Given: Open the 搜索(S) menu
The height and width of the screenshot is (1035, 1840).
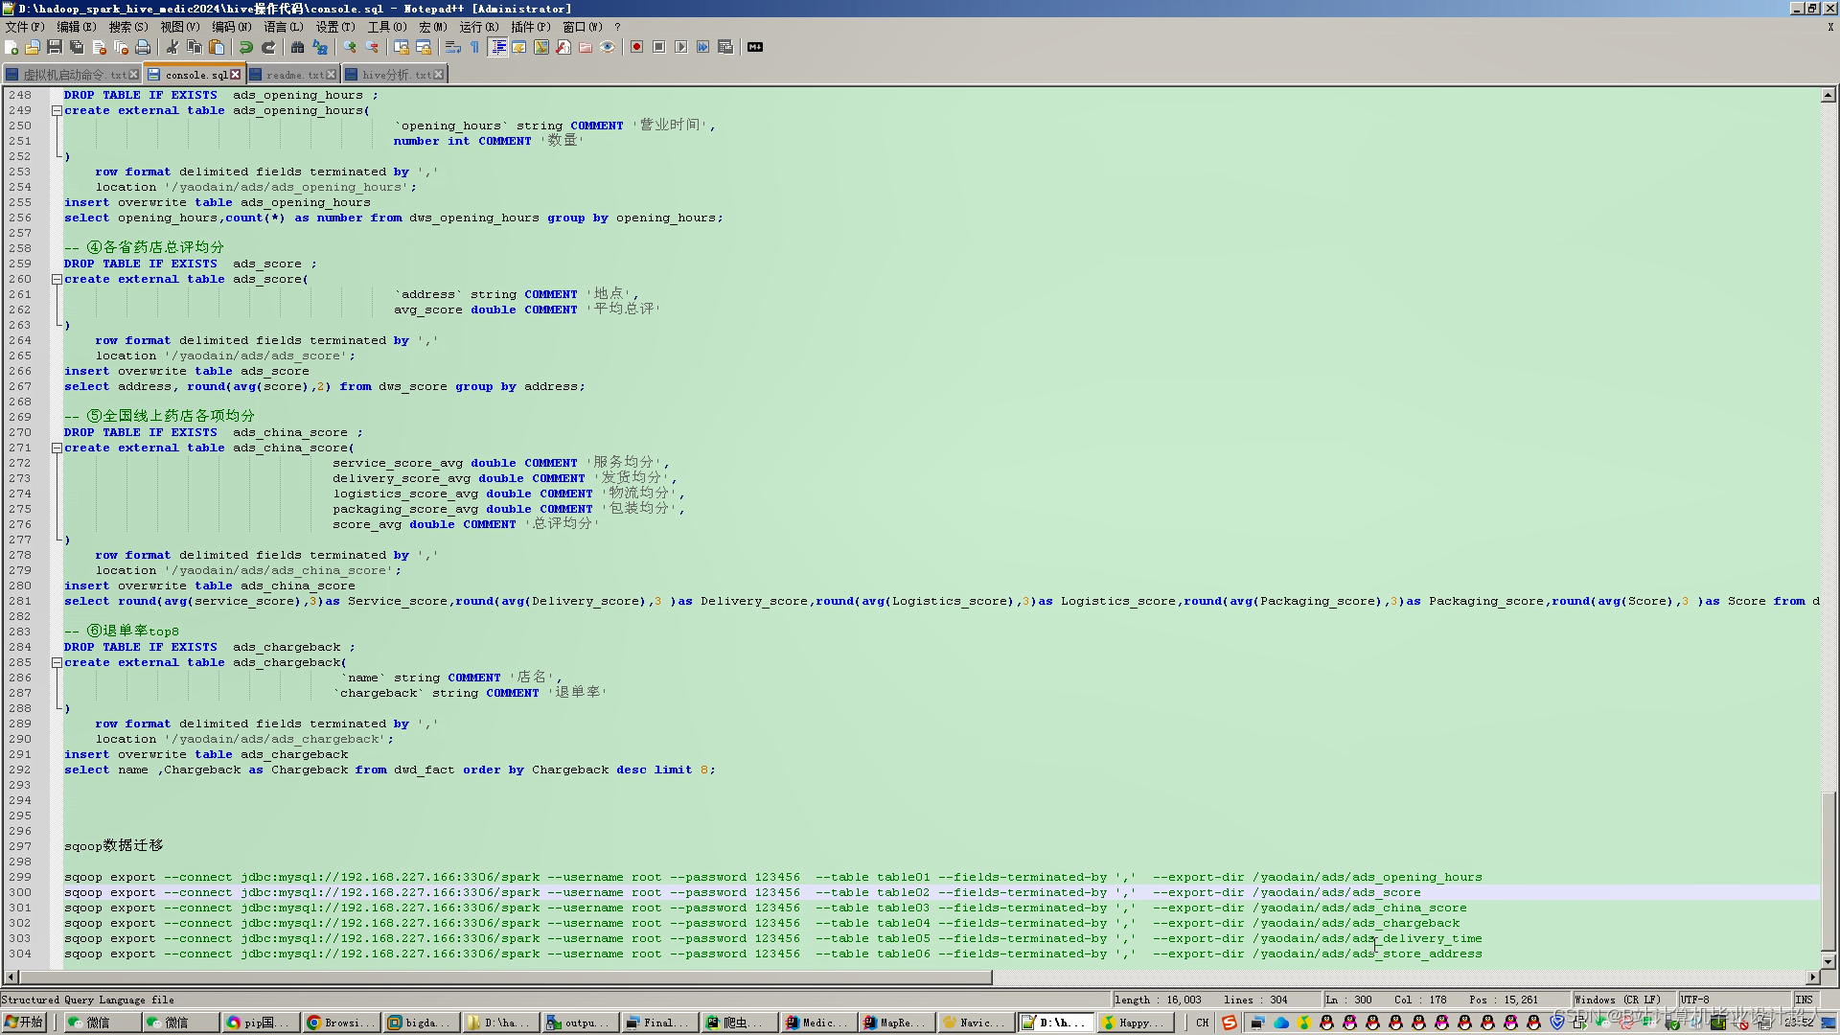Looking at the screenshot, I should click(127, 27).
